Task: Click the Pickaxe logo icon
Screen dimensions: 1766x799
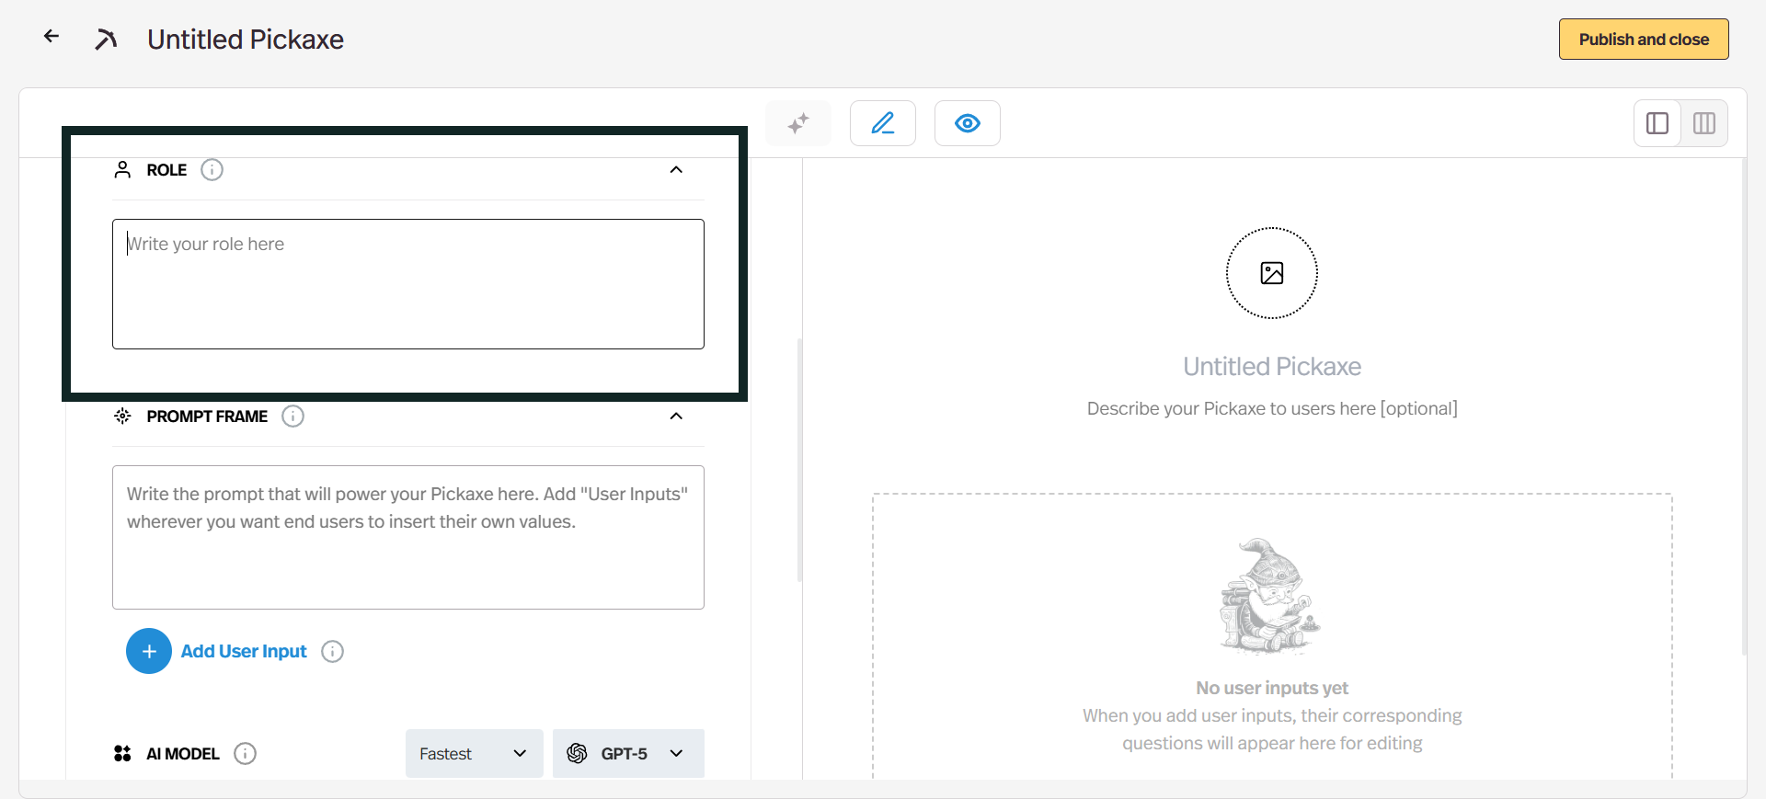Action: [x=106, y=40]
